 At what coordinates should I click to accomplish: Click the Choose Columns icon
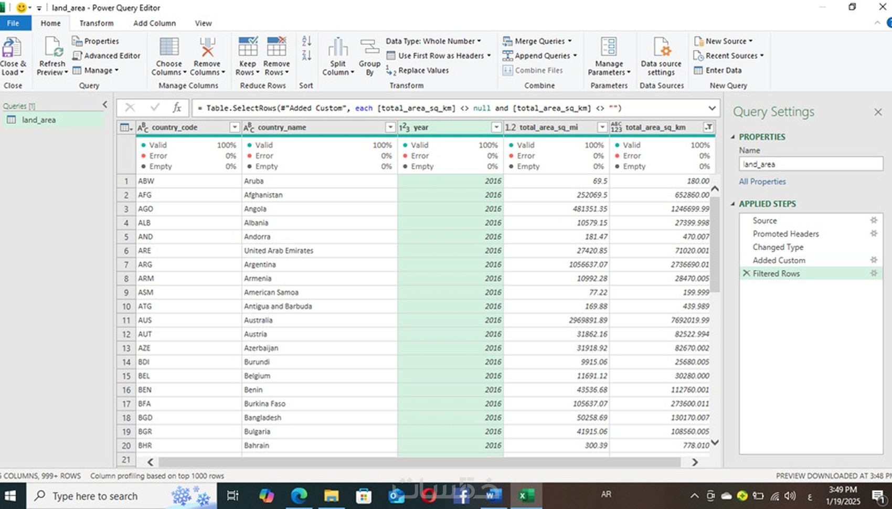(169, 47)
